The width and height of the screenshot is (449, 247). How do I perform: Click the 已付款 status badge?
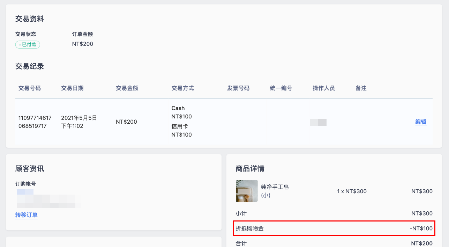coord(28,44)
